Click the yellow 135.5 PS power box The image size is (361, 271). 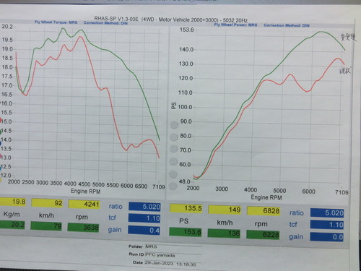(186, 208)
